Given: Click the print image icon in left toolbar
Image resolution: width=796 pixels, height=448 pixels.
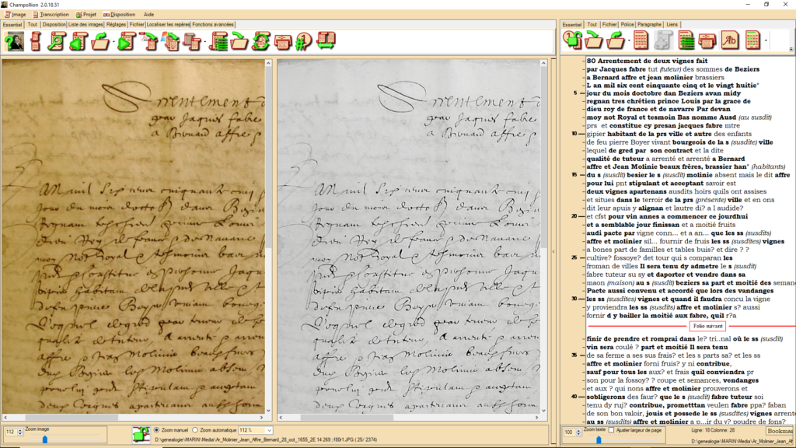Looking at the screenshot, I should (283, 41).
